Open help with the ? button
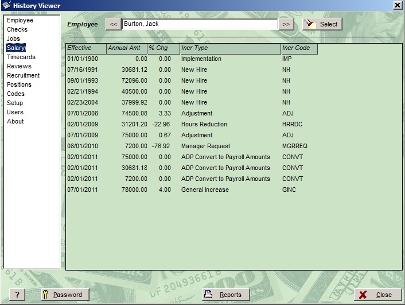The height and width of the screenshot is (305, 405). (x=17, y=295)
